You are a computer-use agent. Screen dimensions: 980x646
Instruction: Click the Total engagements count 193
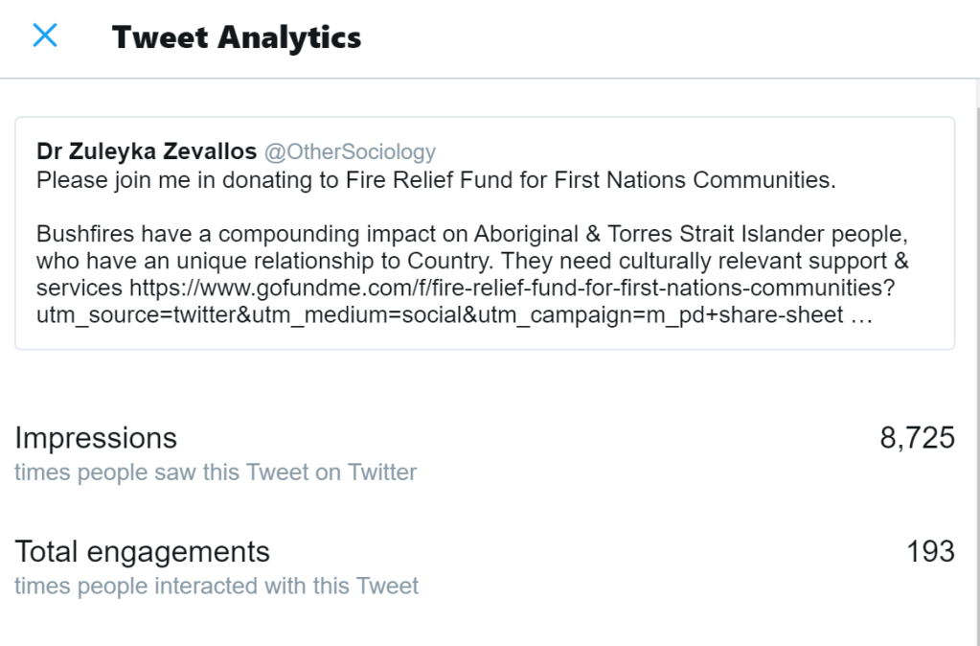[930, 551]
